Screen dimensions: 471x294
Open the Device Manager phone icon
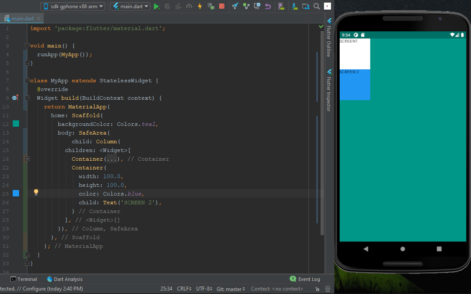283,6
